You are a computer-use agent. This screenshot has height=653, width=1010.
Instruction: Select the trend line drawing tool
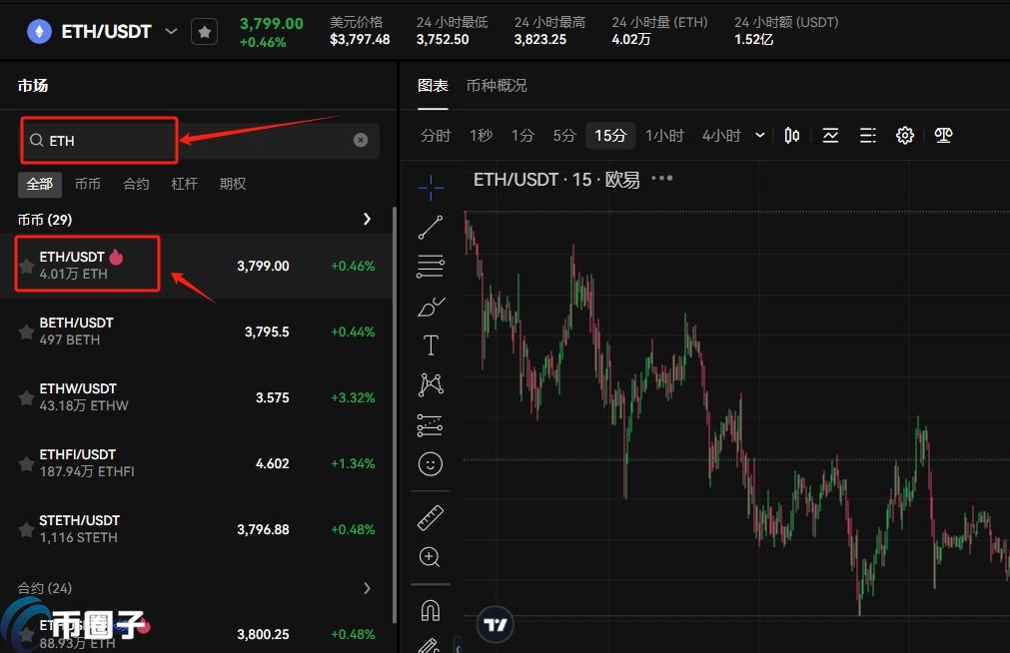click(x=431, y=228)
